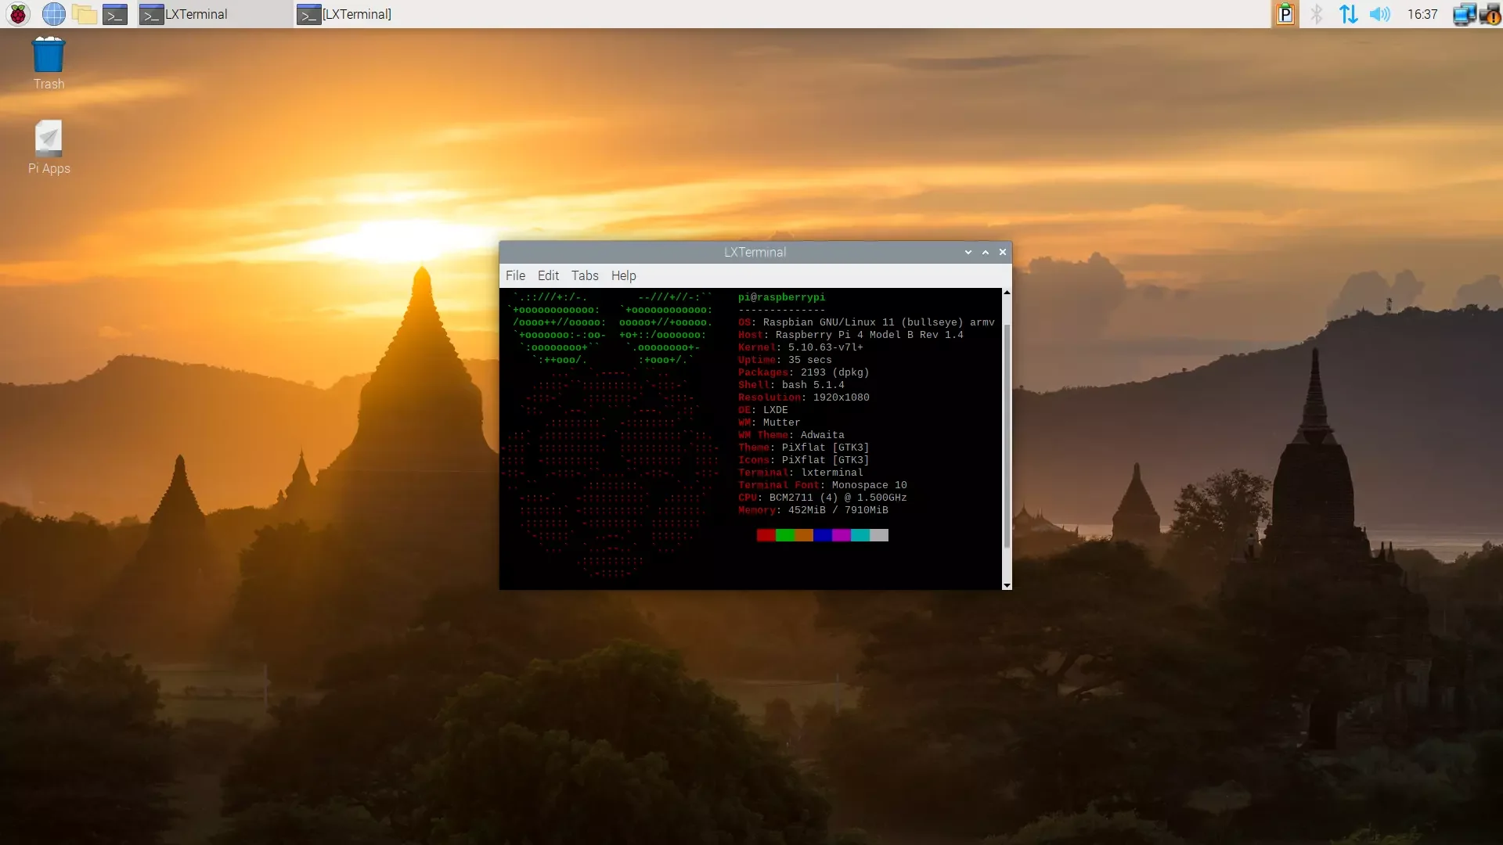This screenshot has width=1503, height=845.
Task: Click the DE LXDE line
Action: (762, 410)
